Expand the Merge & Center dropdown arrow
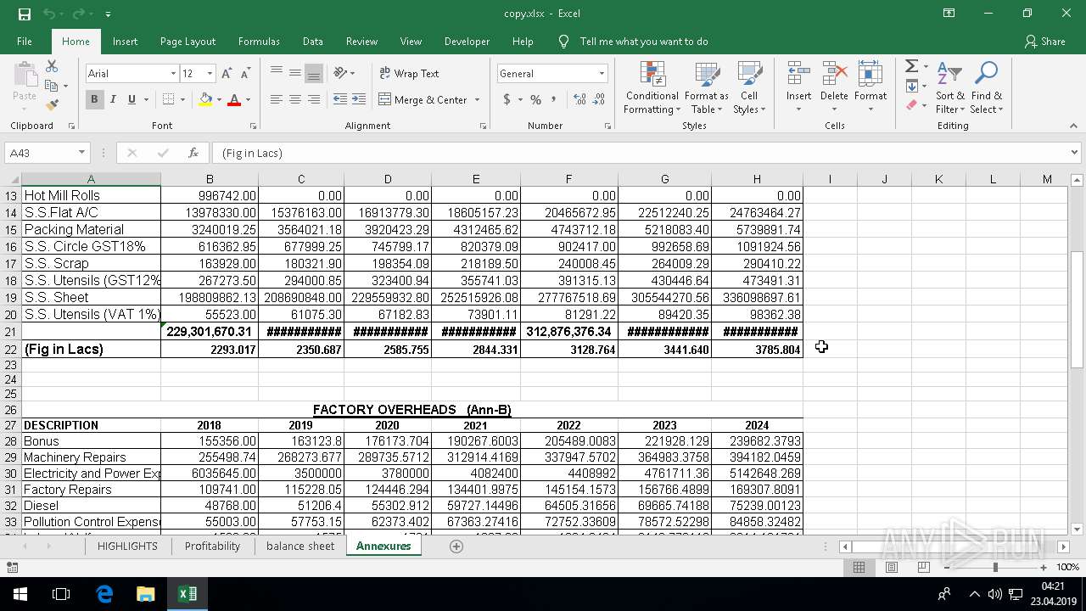 coord(478,100)
